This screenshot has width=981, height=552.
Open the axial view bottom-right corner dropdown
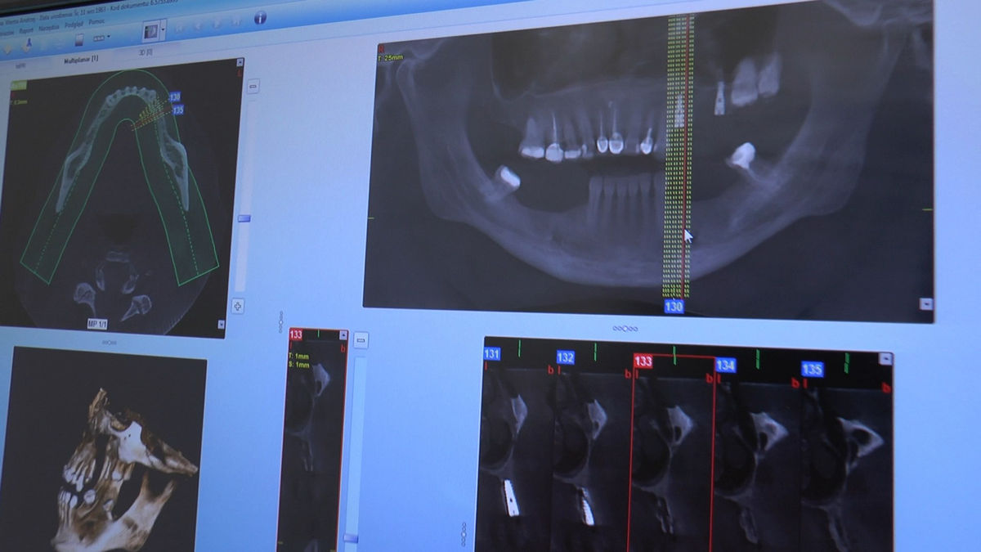[221, 325]
